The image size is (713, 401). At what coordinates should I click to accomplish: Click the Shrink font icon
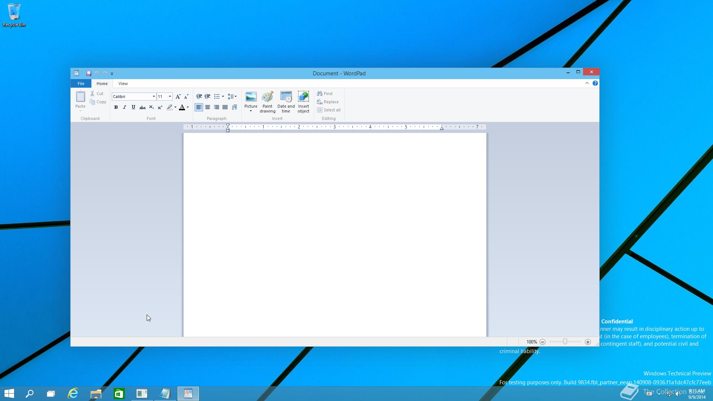[186, 97]
